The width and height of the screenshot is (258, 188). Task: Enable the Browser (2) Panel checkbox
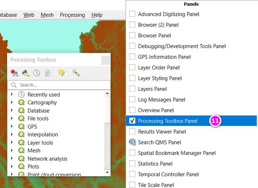coord(132,25)
